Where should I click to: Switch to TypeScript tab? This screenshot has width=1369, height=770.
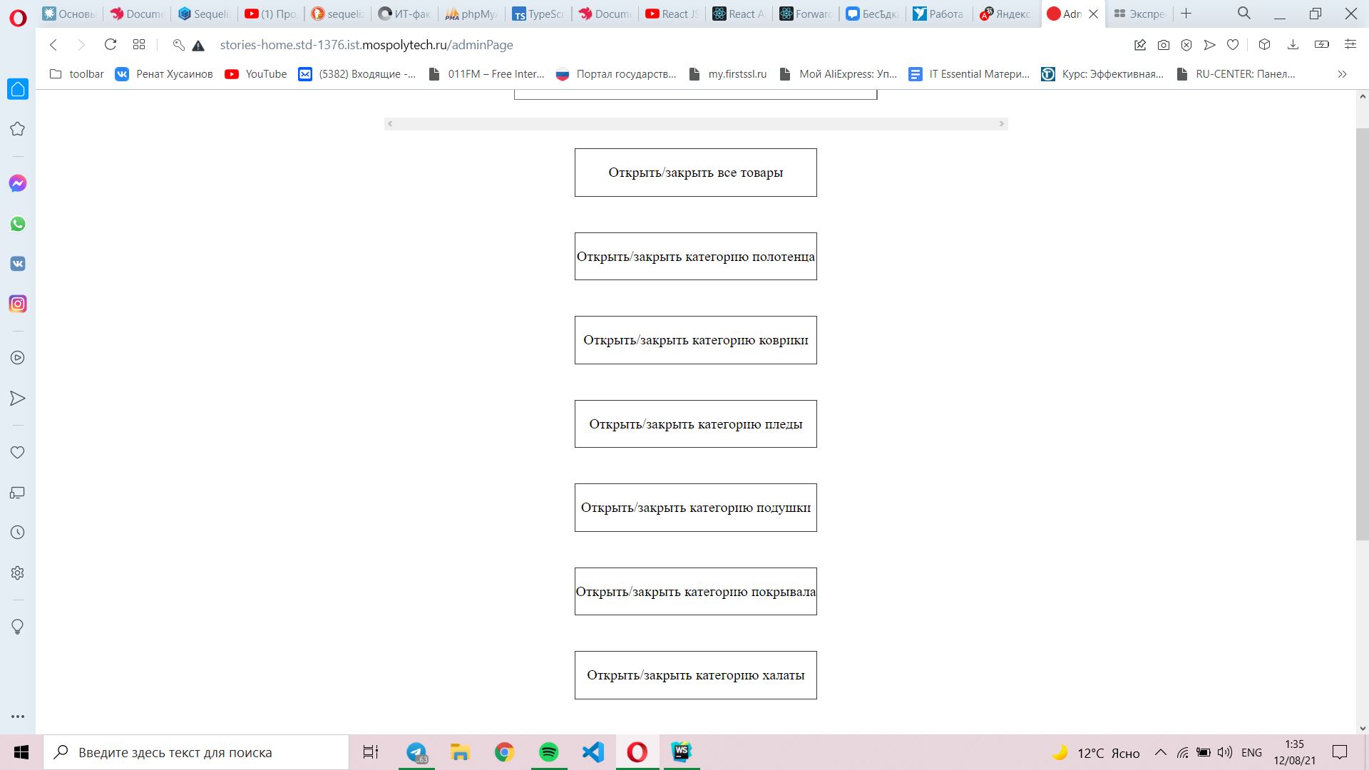[x=538, y=14]
